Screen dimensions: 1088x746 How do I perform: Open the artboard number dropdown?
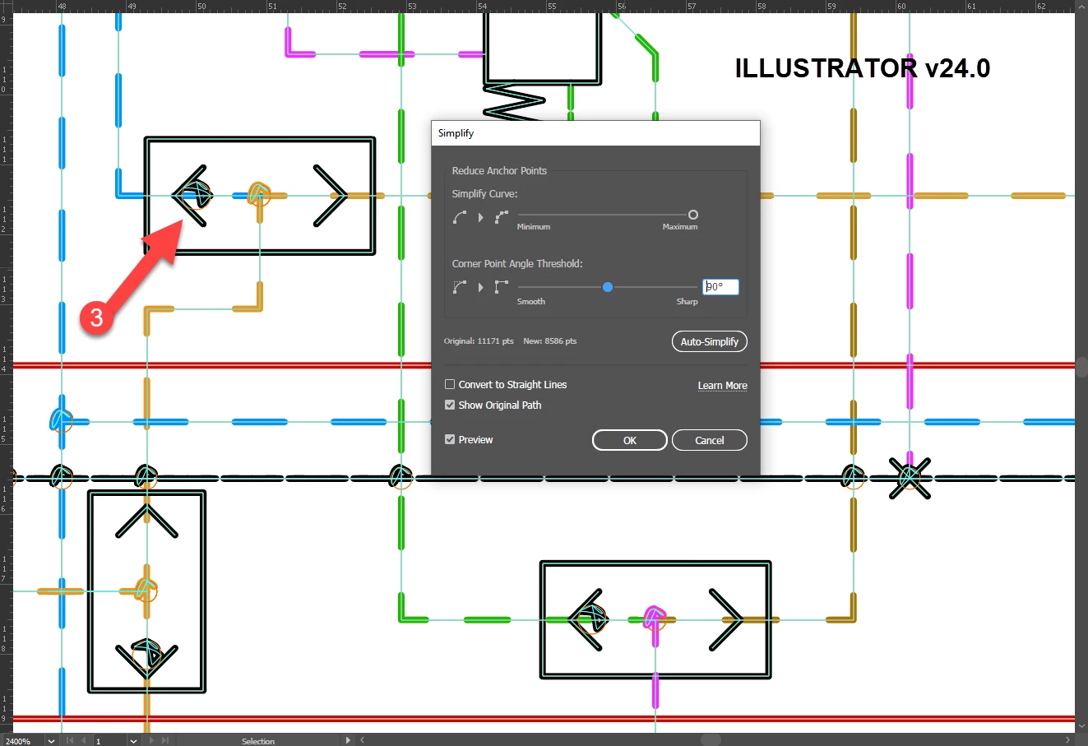point(133,740)
